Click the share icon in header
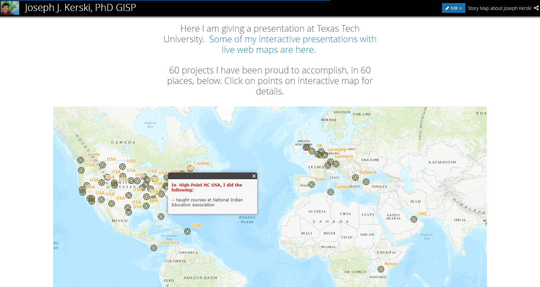The width and height of the screenshot is (540, 287). [x=536, y=8]
